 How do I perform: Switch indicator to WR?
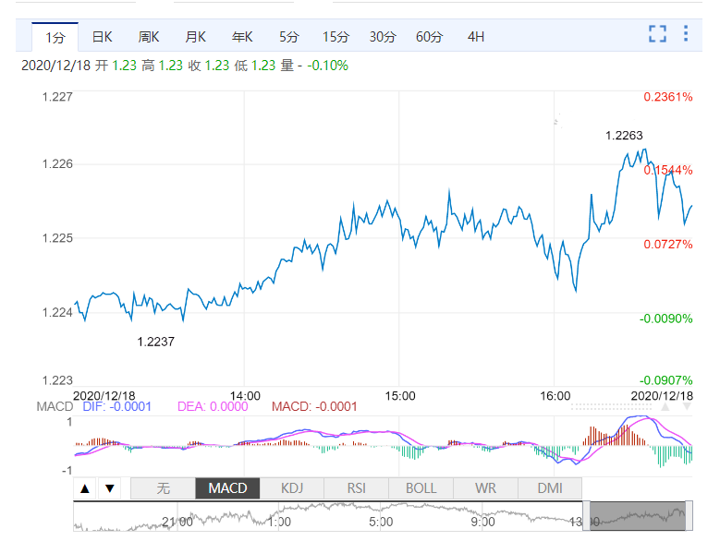(x=485, y=488)
